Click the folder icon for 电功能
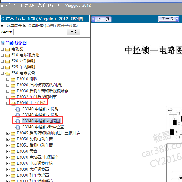Image resolution: width=182 pixels, height=182 pixels. [x=8, y=49]
